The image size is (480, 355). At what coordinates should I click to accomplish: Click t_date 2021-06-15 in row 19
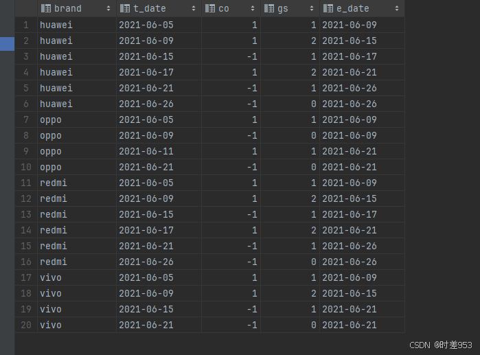[159, 309]
